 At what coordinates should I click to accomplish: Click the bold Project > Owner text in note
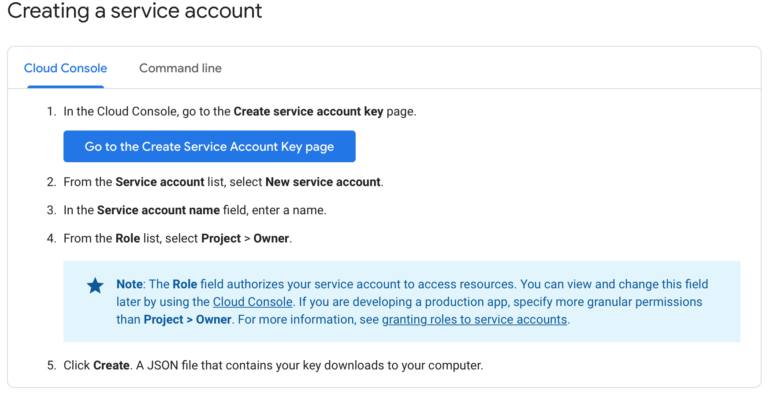(x=188, y=319)
